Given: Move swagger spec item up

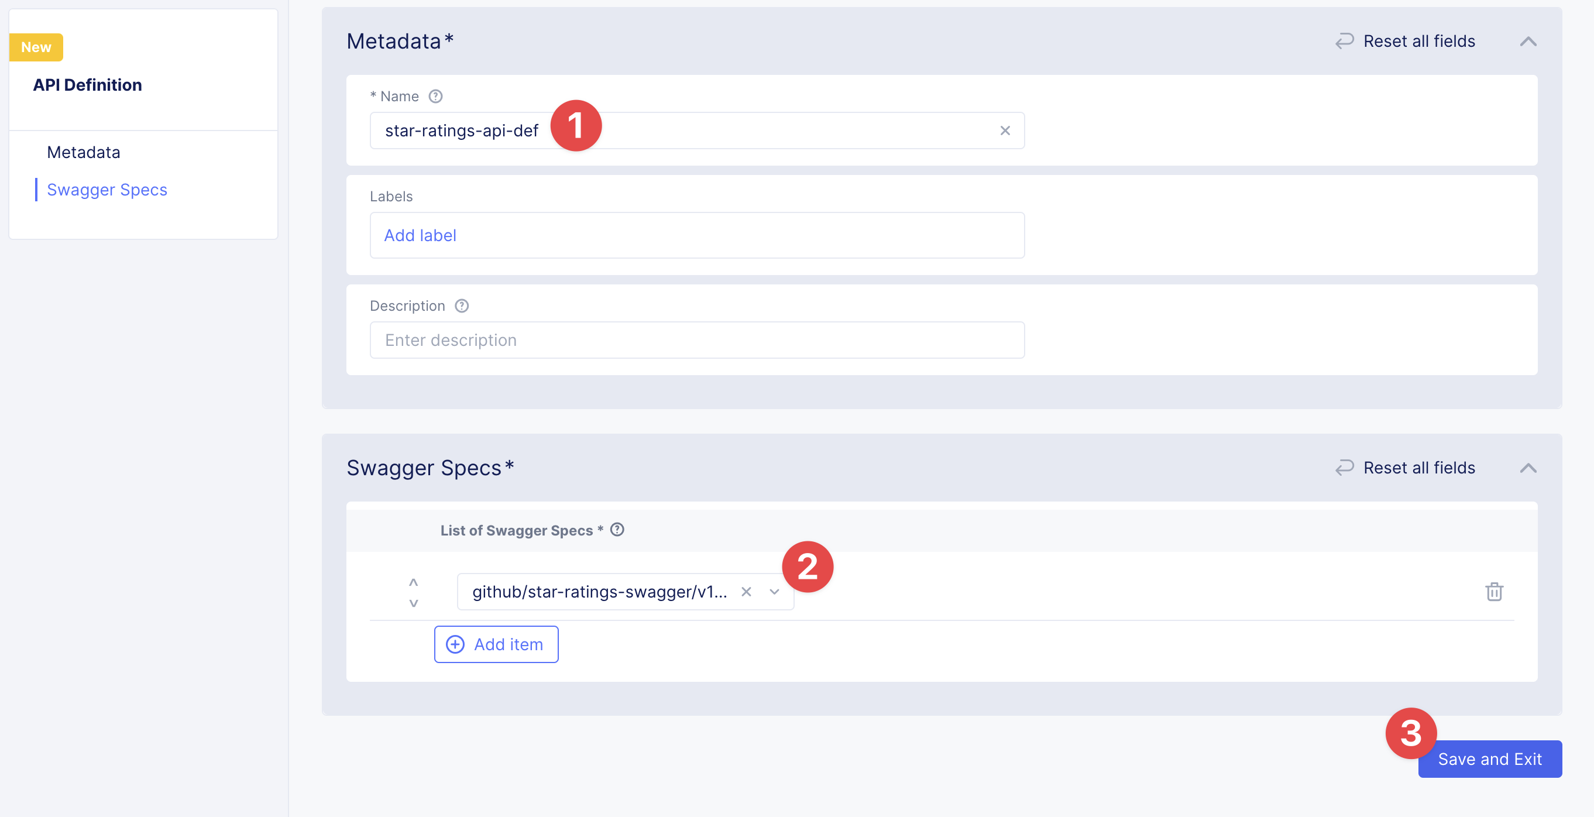Looking at the screenshot, I should (x=413, y=582).
